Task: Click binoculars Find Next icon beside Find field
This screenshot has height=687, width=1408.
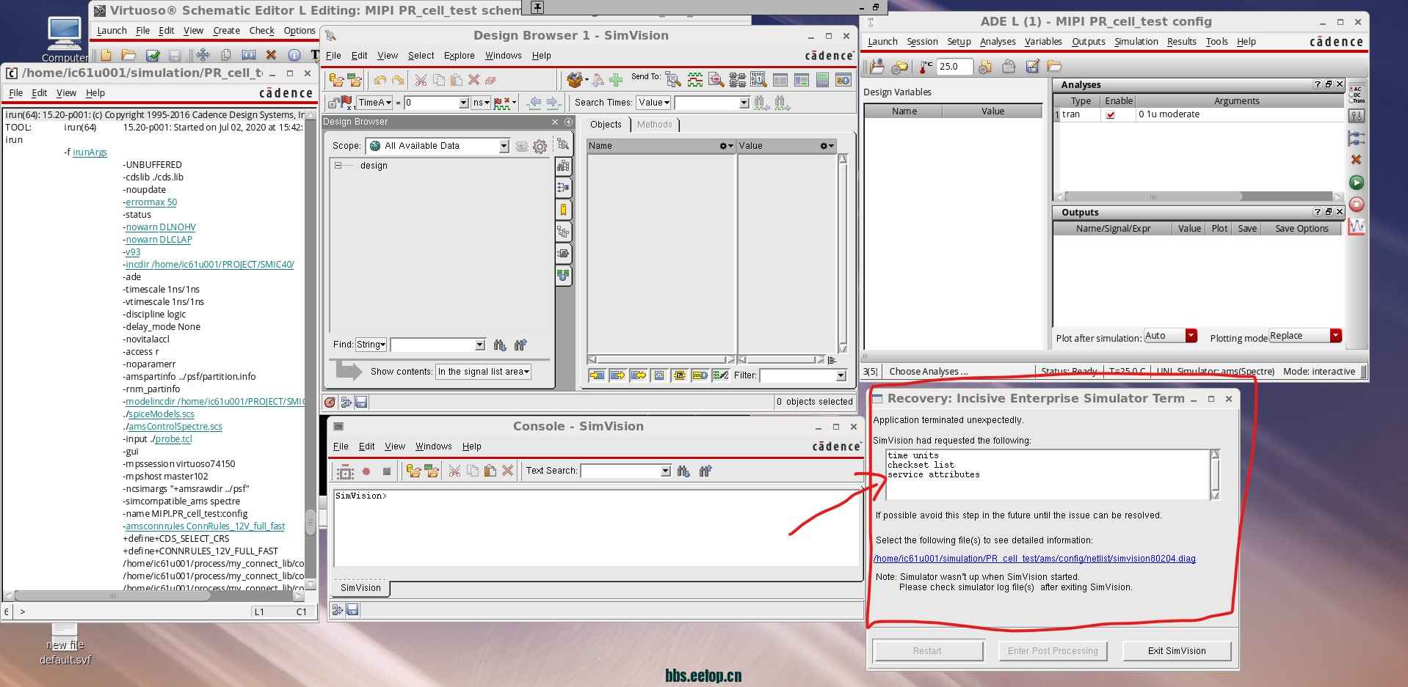Action: click(x=500, y=345)
